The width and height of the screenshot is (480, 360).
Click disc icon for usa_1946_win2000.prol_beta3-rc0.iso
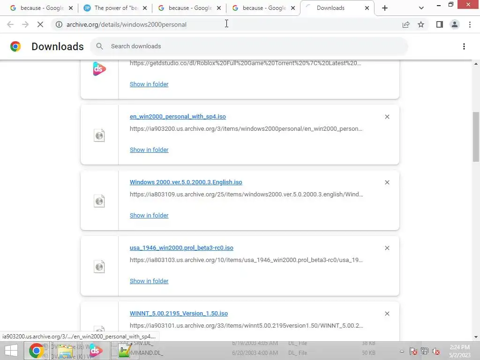(99, 266)
